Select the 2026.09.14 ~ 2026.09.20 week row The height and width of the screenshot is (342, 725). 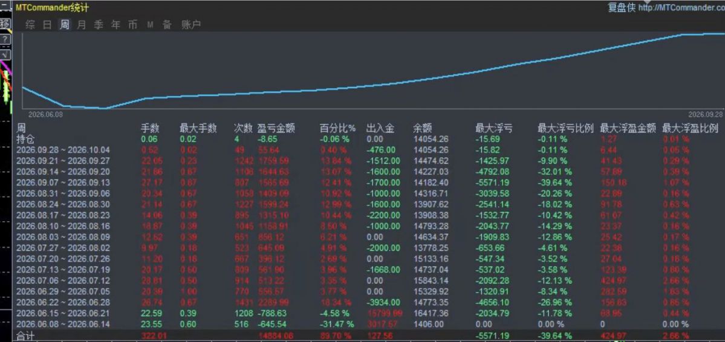(x=368, y=172)
